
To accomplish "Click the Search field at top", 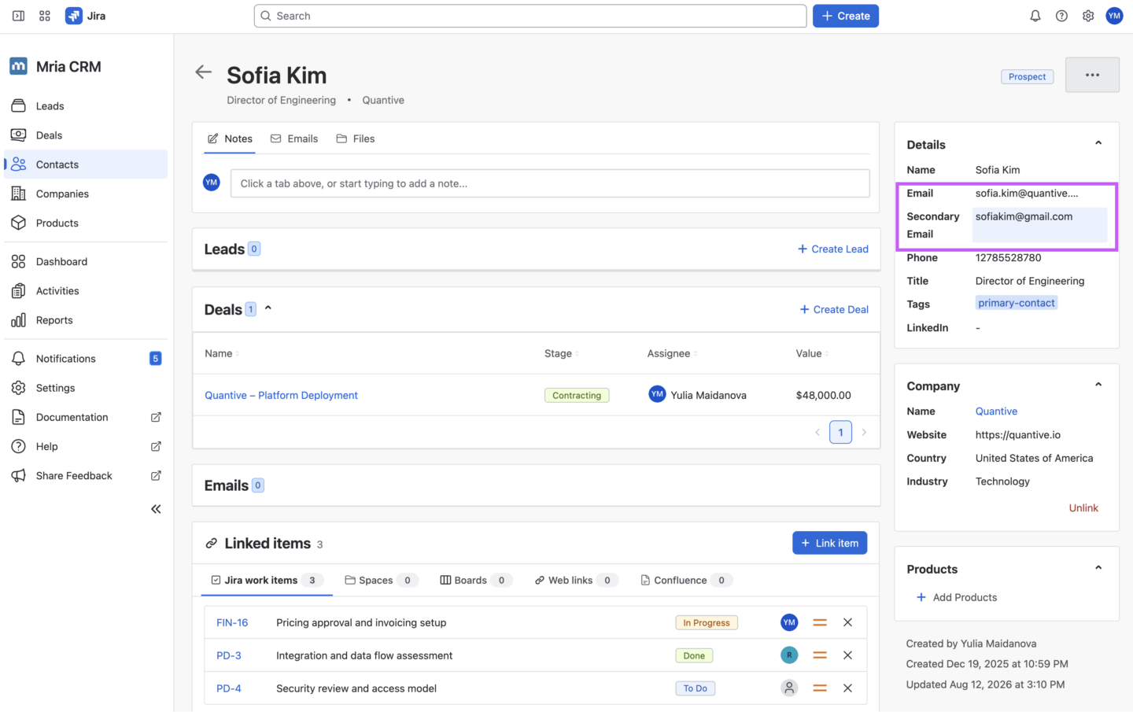I will pyautogui.click(x=530, y=16).
